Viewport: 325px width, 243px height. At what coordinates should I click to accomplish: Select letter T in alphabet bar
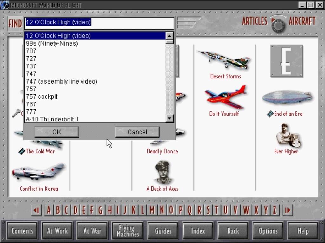[216, 210]
